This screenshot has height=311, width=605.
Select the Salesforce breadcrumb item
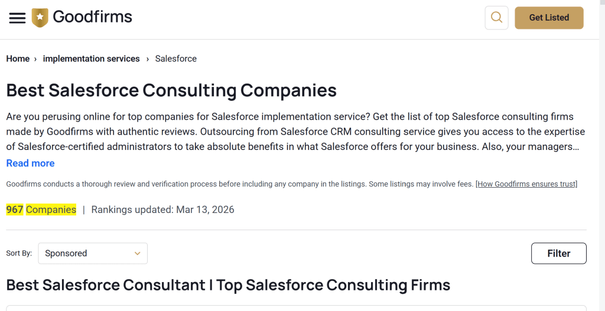tap(176, 59)
